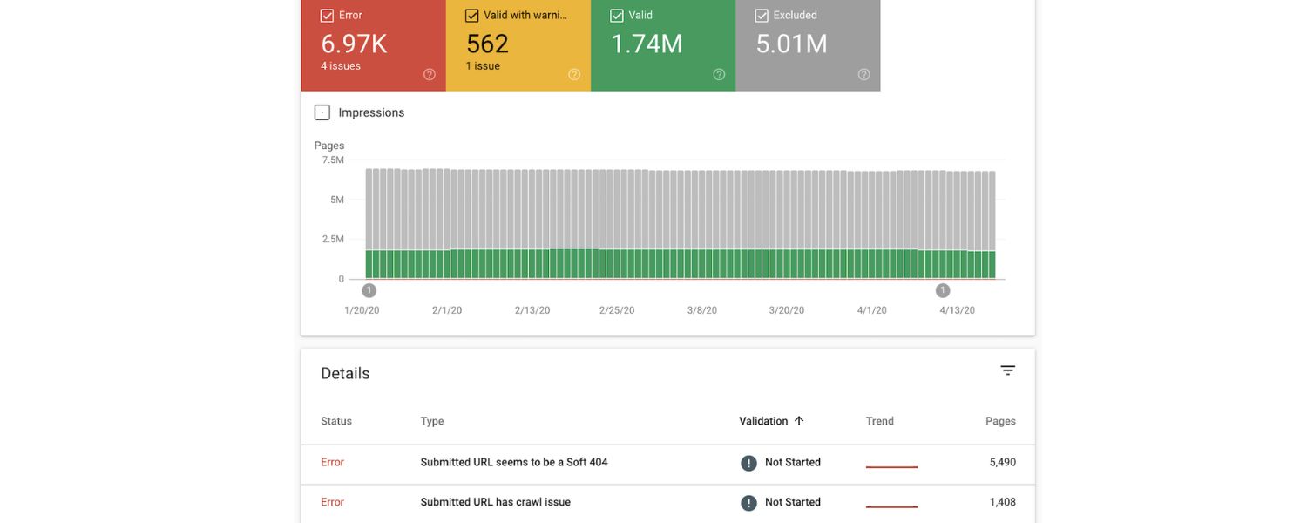Open Submitted URL seems to be Soft 404
This screenshot has width=1307, height=523.
[x=514, y=463]
